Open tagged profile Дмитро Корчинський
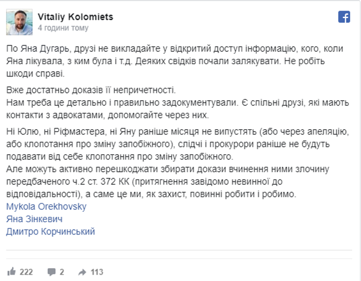 tap(51, 231)
